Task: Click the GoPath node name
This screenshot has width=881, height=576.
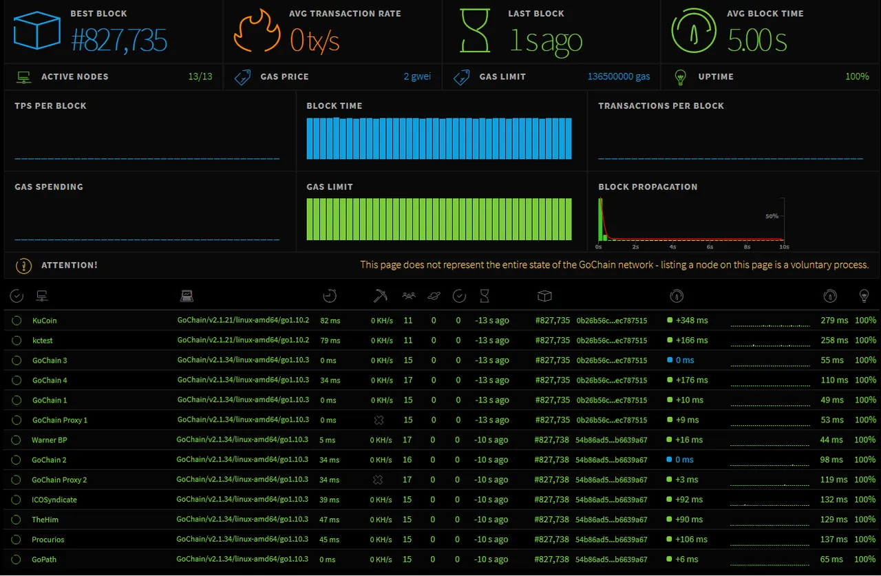Action: click(44, 559)
